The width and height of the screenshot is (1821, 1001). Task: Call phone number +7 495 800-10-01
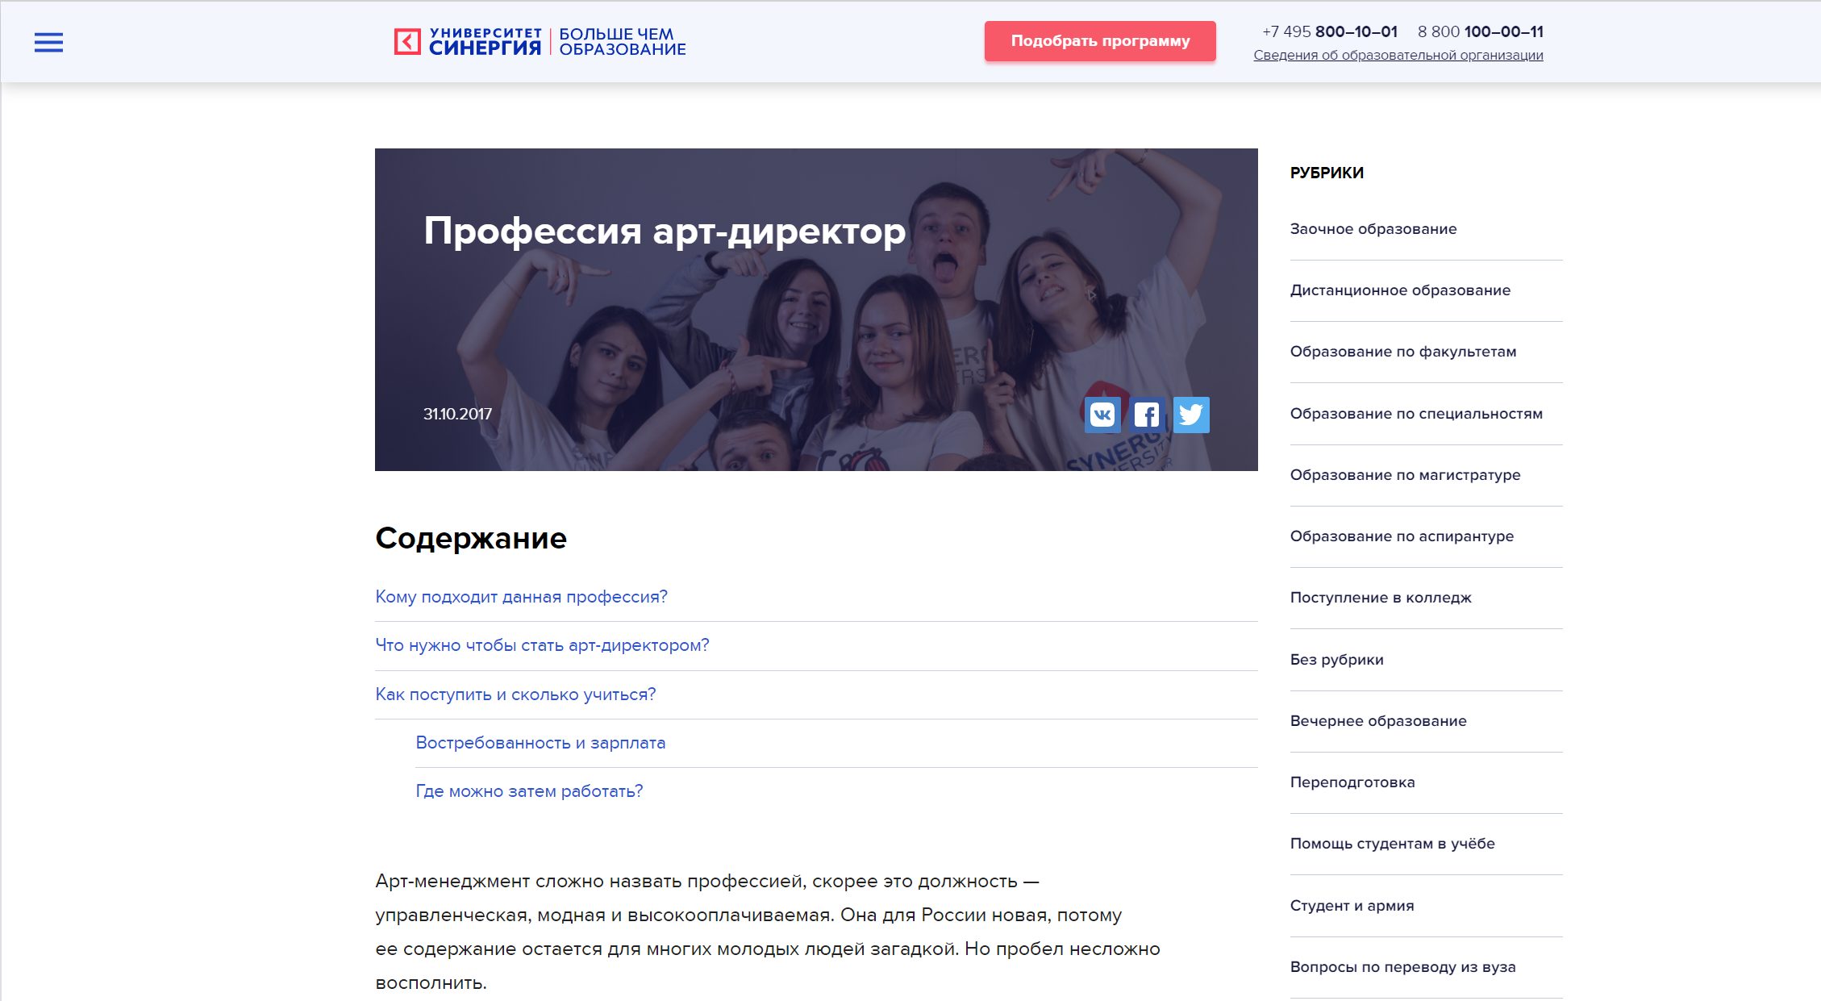(1330, 31)
